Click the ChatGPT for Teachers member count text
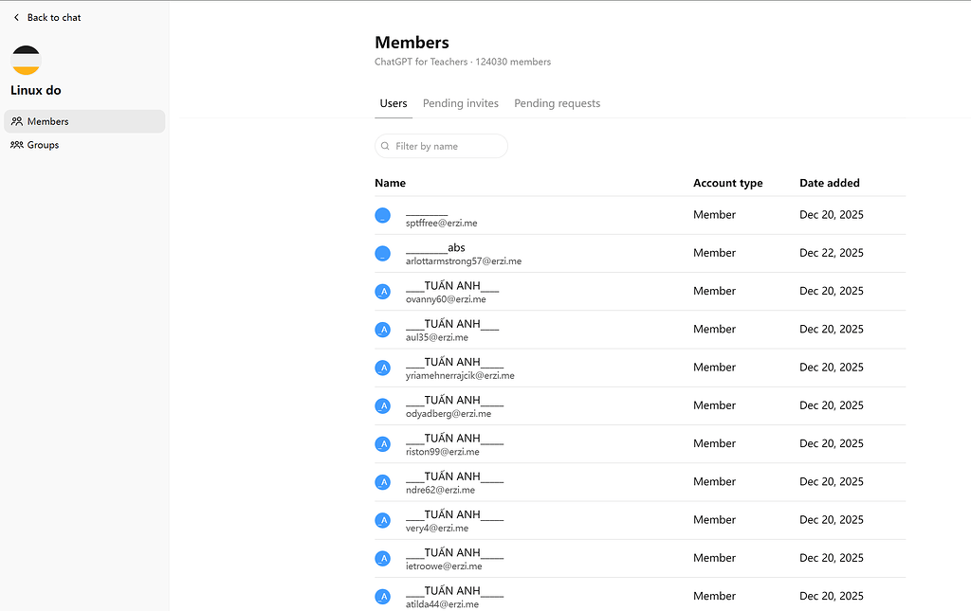 coord(463,62)
